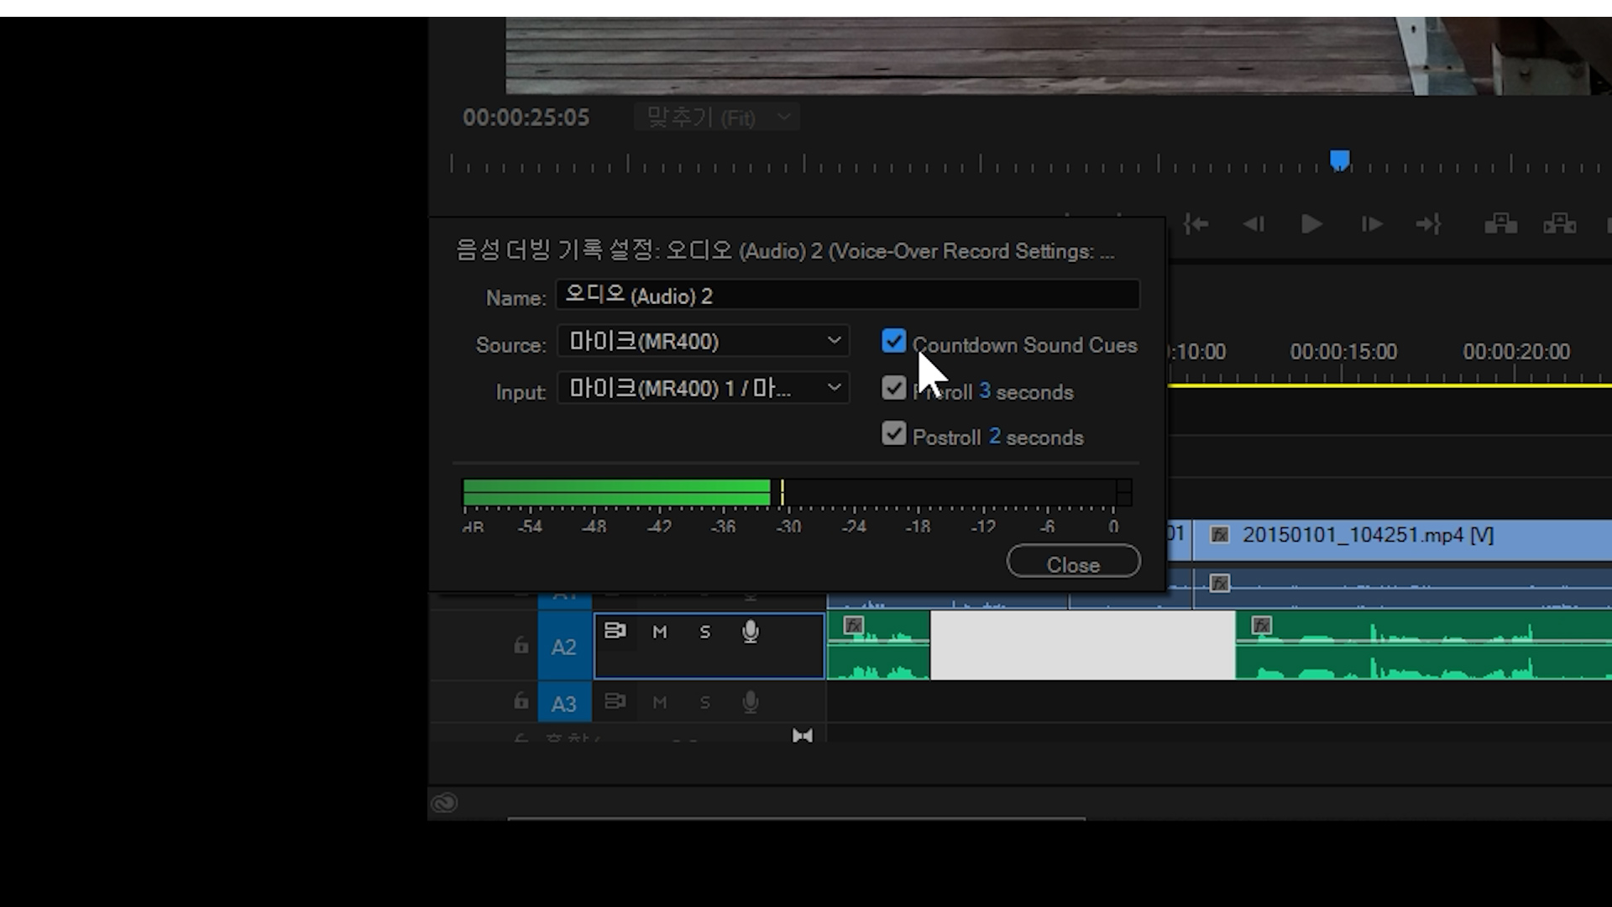
Task: Toggle the Preroll seconds checkbox
Action: [894, 389]
